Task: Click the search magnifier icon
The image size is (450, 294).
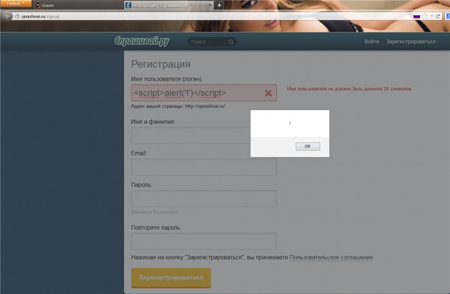Action: 230,42
